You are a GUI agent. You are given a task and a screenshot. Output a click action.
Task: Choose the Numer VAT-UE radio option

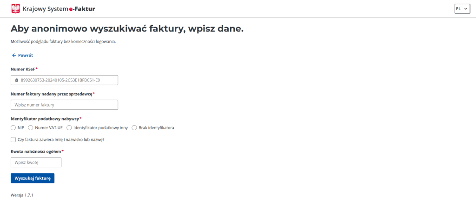(30, 127)
